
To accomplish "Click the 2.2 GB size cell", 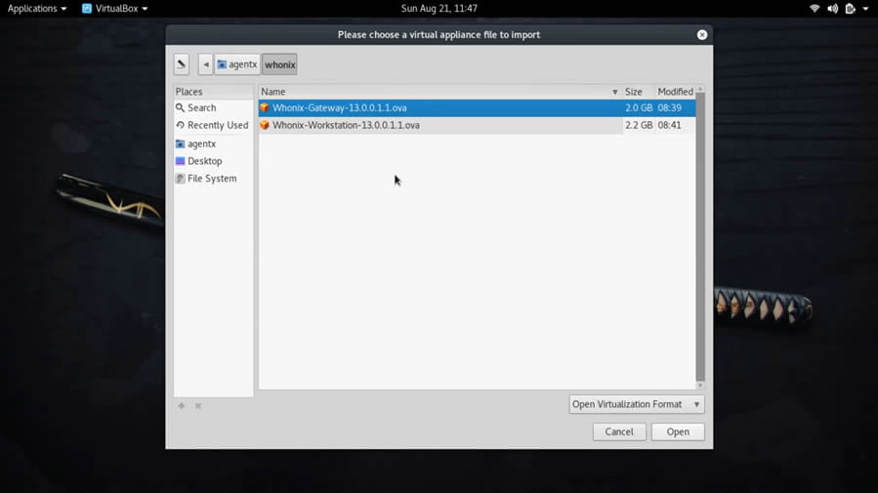I will click(639, 125).
